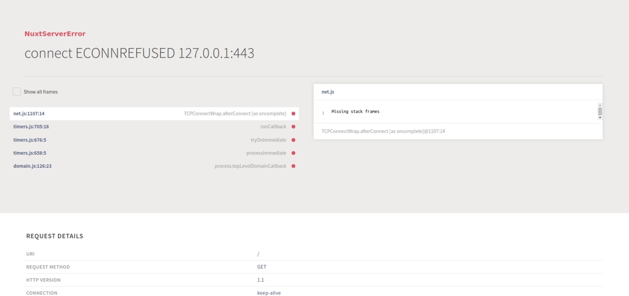Click the REQUEST METHOD label

pos(48,267)
